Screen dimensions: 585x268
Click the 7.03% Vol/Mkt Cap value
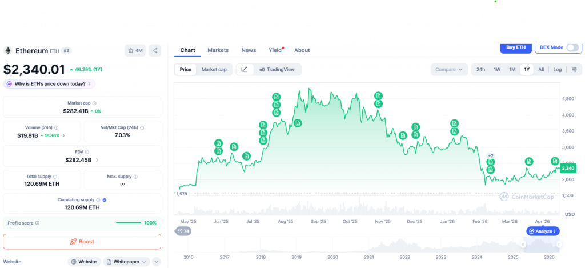coord(122,135)
